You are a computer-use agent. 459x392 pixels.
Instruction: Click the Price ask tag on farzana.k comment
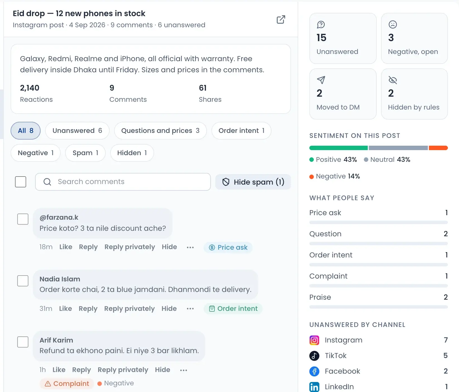pos(228,247)
